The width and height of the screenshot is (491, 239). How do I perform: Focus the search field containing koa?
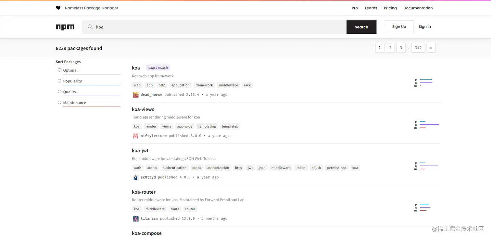[214, 27]
